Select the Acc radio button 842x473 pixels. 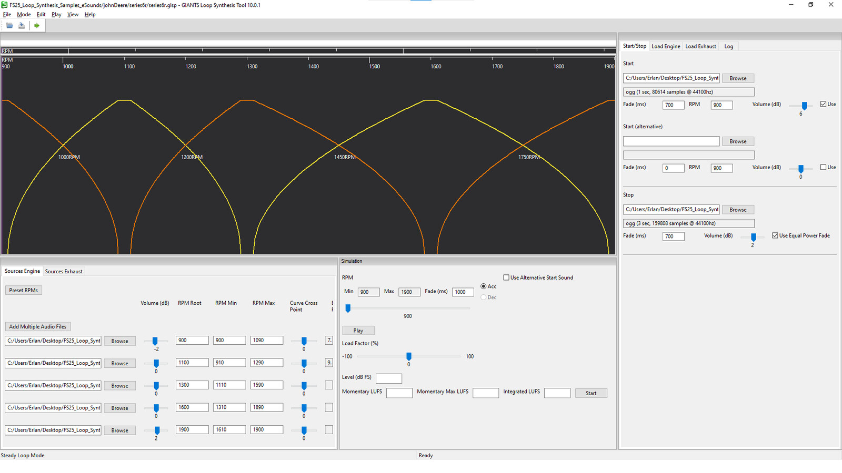[x=483, y=286]
